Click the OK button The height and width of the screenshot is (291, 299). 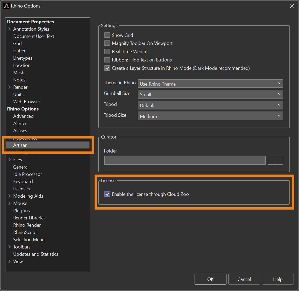(x=210, y=279)
